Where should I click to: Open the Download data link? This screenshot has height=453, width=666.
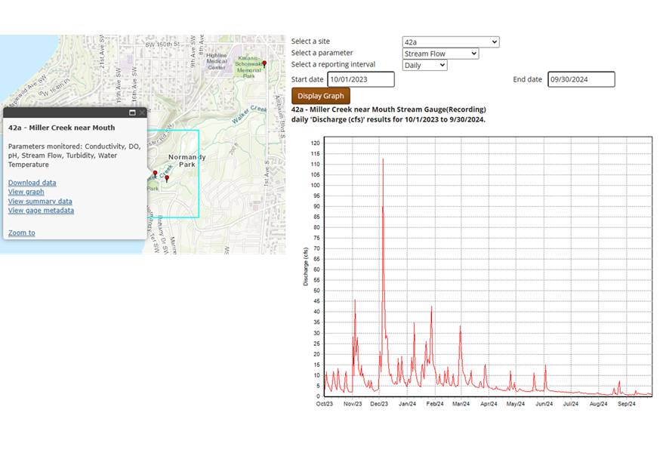click(32, 183)
